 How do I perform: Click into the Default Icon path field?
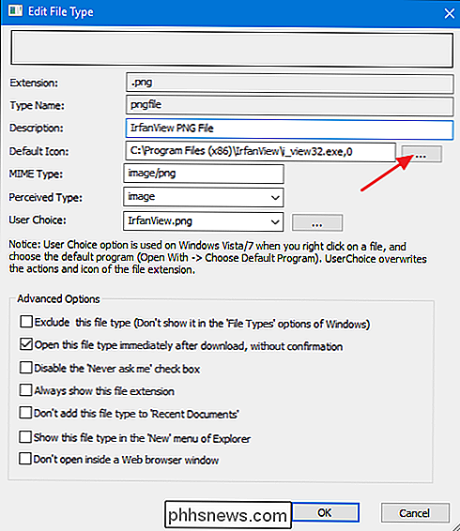pos(260,152)
